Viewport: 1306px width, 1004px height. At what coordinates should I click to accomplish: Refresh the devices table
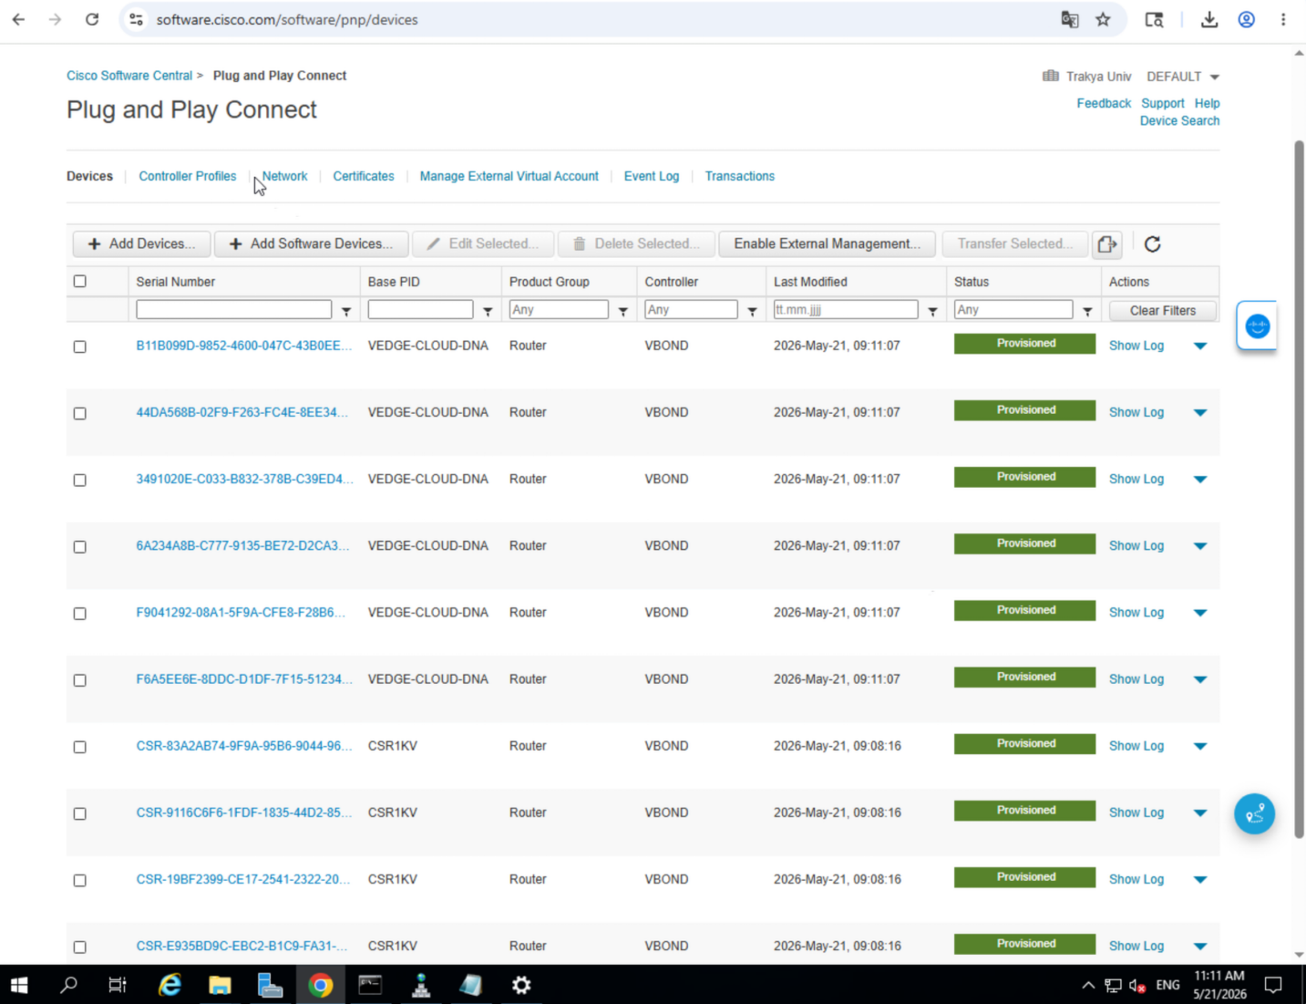[x=1152, y=244]
